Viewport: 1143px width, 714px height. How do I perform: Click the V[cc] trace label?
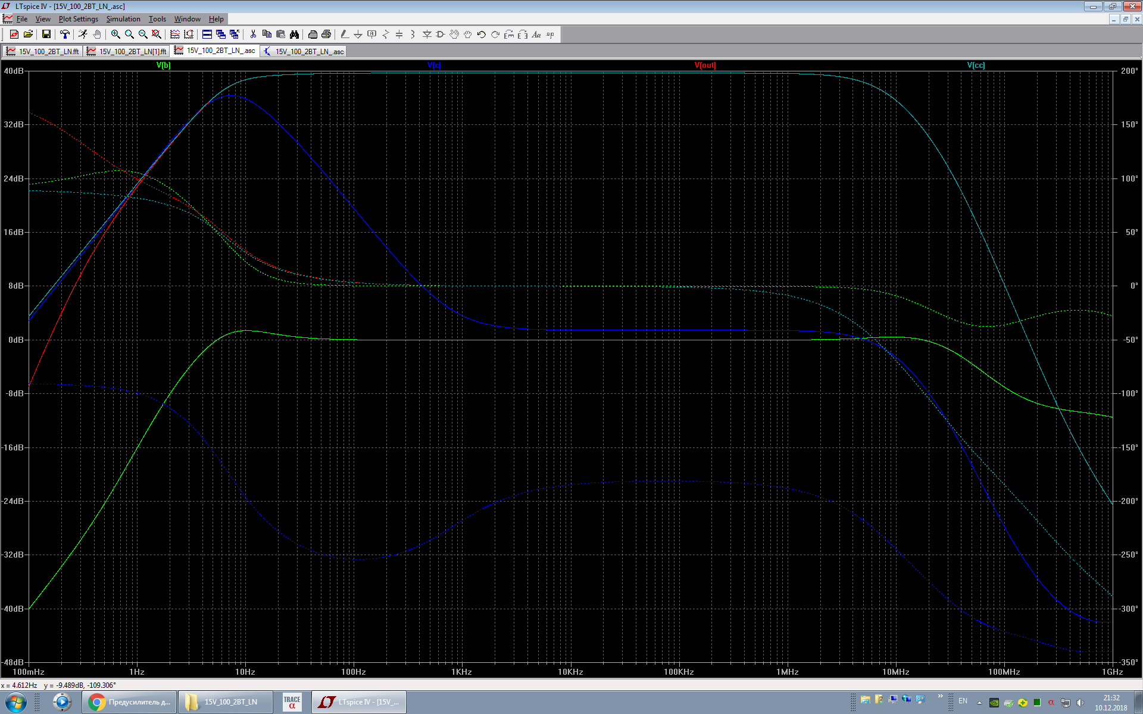coord(976,65)
